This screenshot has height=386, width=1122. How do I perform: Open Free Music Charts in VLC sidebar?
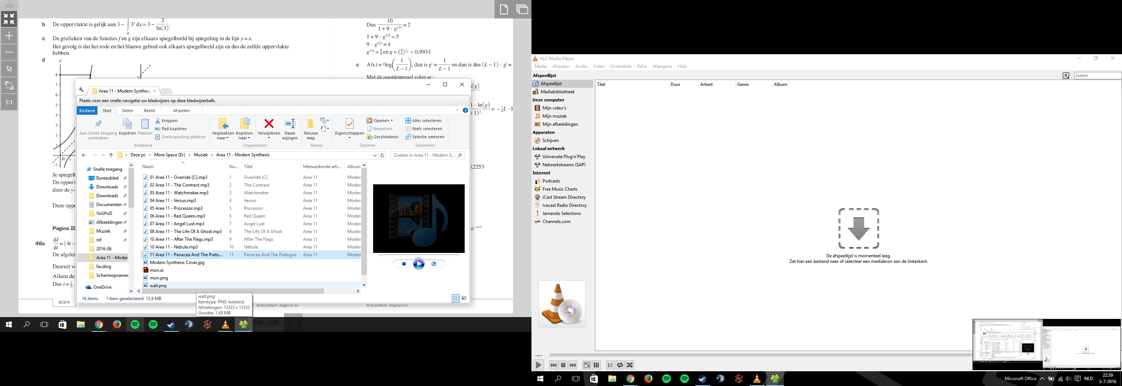click(x=559, y=189)
